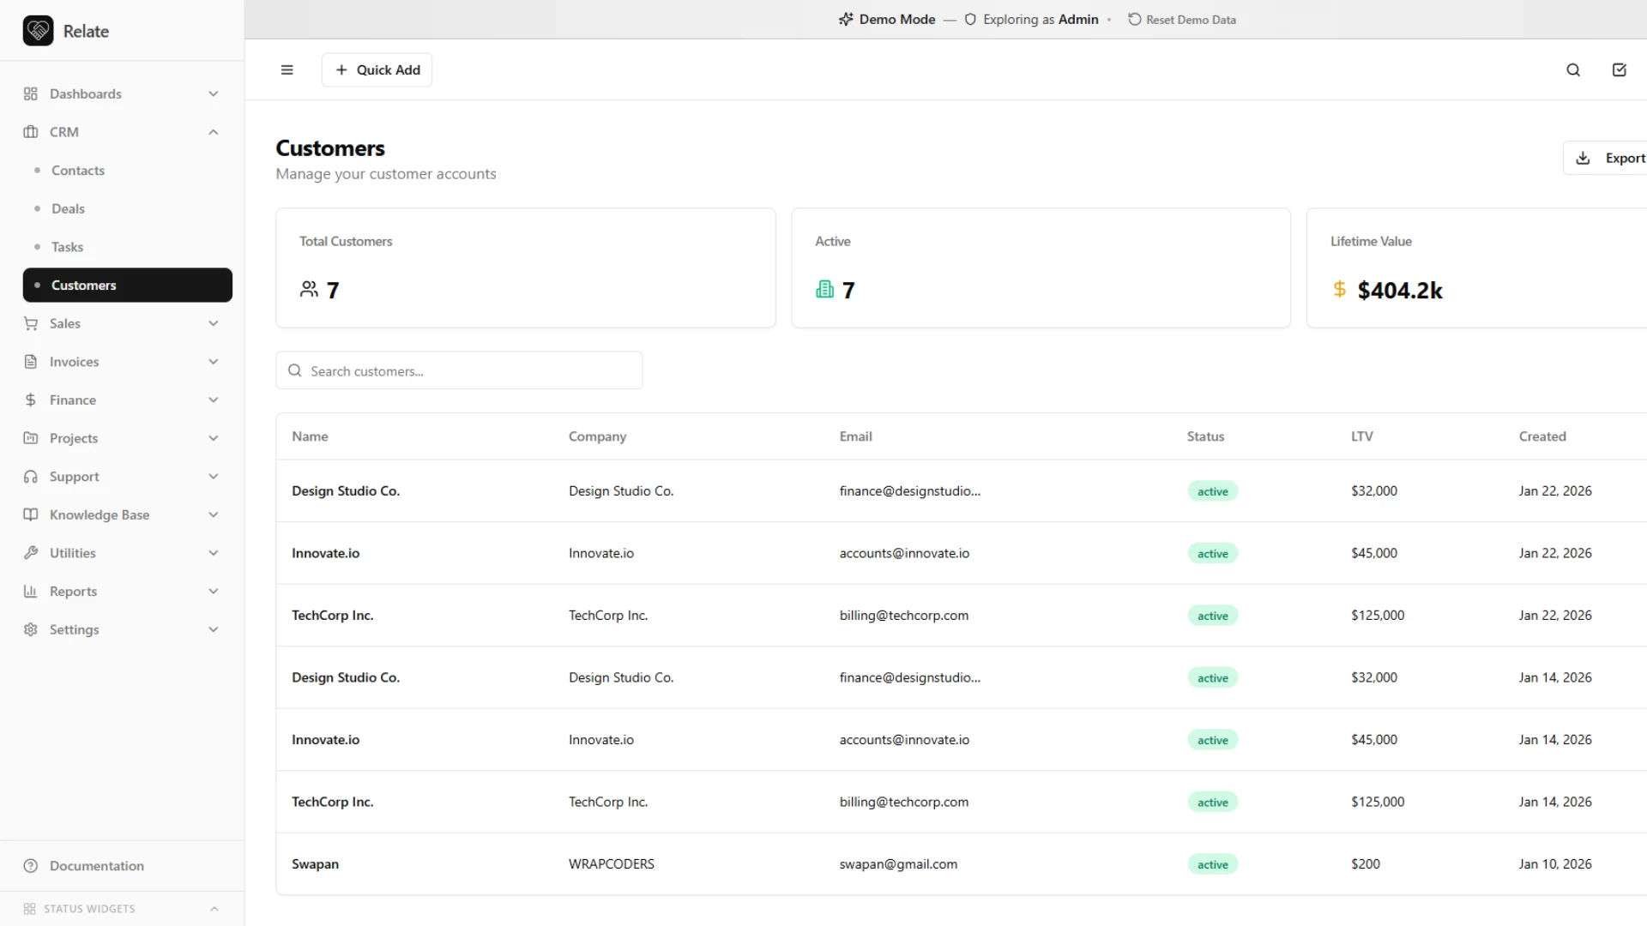The height and width of the screenshot is (926, 1647).
Task: Click the Knowledge Base book icon
Action: (31, 514)
